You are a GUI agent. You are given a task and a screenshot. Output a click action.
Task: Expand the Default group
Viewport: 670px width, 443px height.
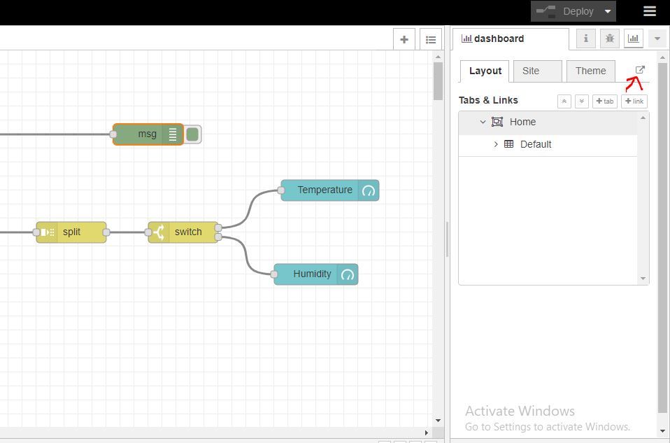(x=496, y=145)
